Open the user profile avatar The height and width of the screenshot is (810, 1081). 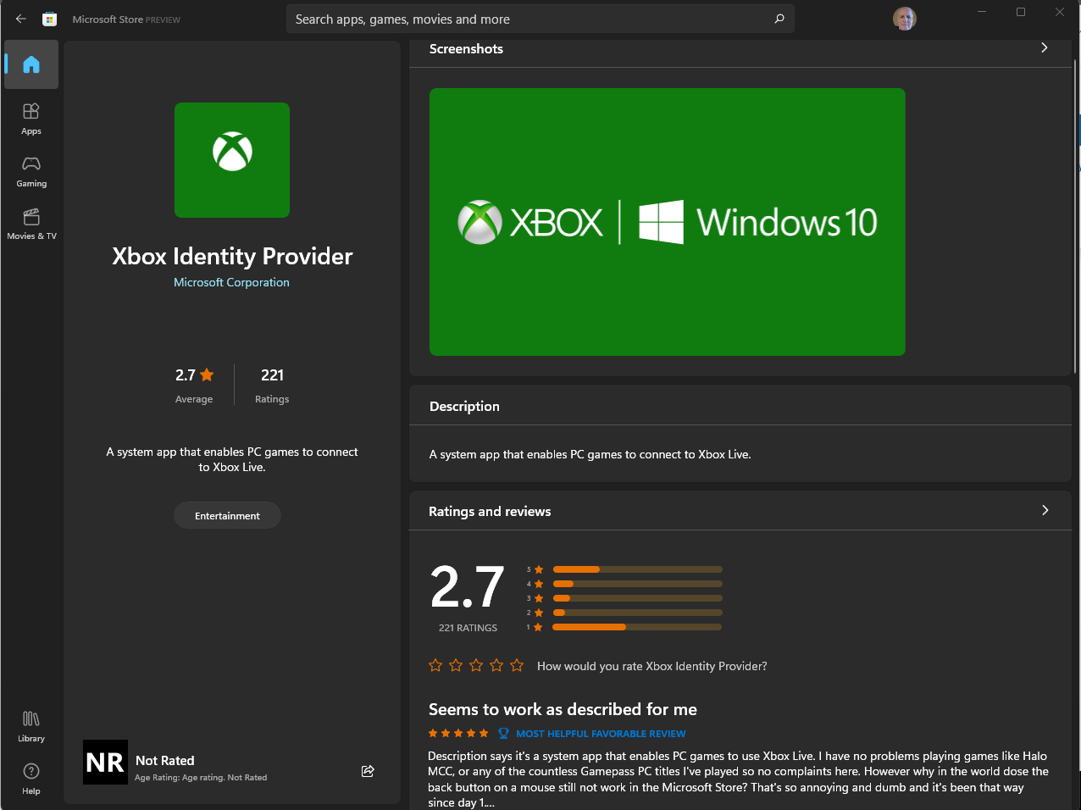pyautogui.click(x=905, y=19)
